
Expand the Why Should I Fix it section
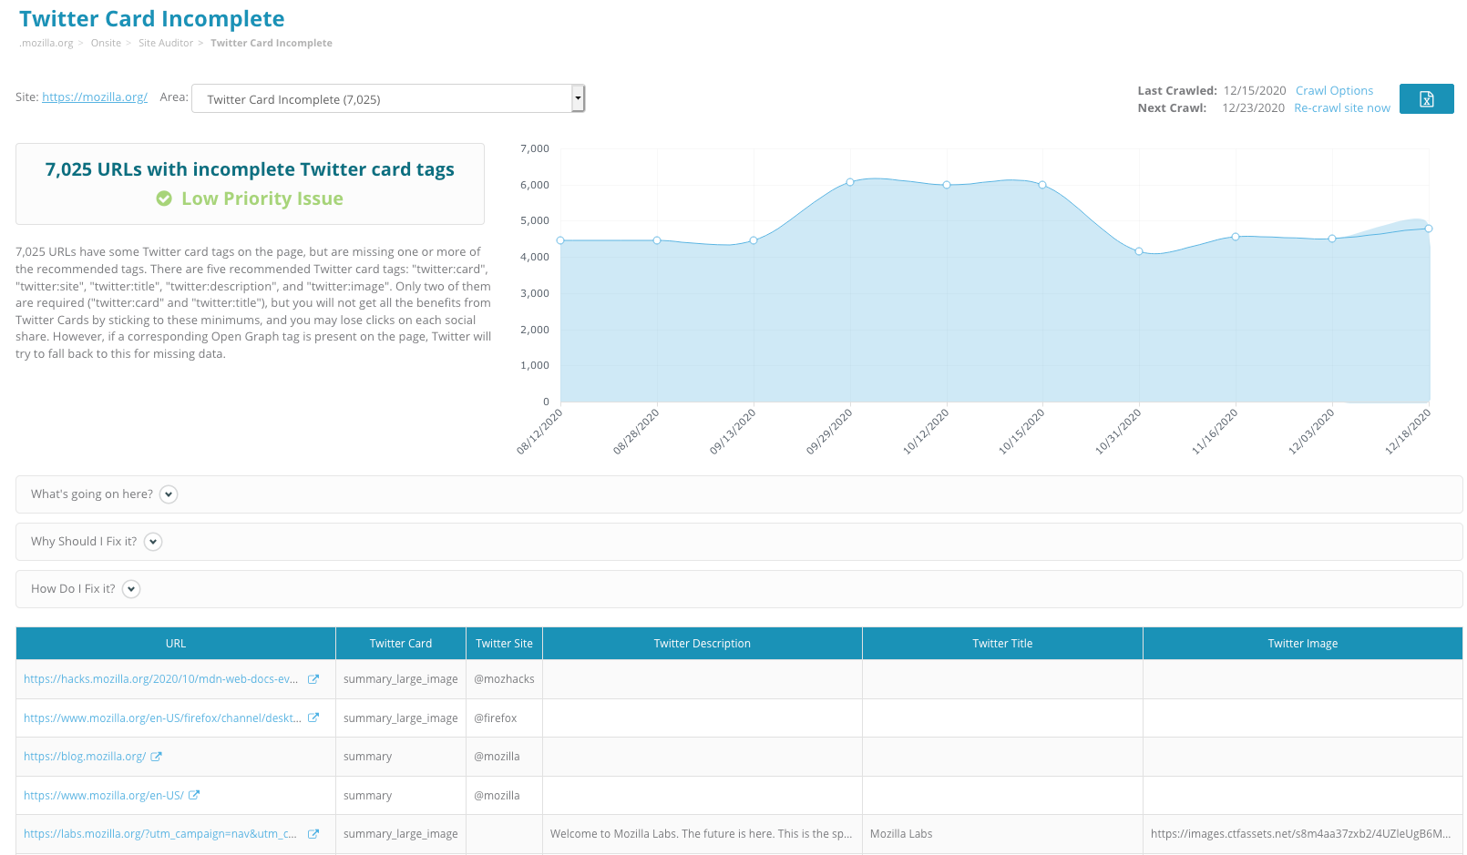[153, 542]
